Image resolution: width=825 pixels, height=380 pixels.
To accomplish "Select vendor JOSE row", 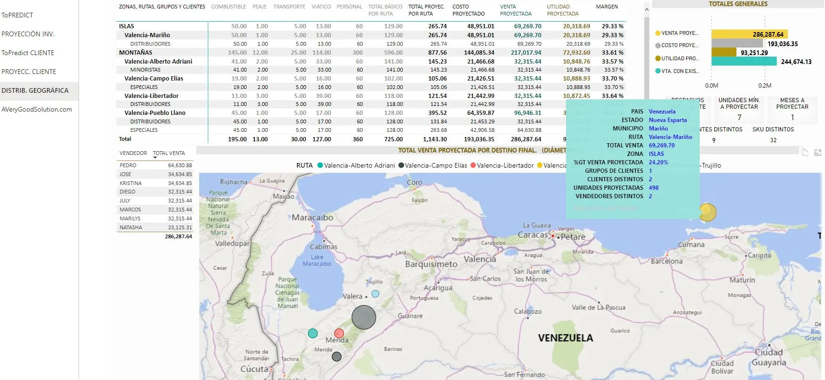I will tap(155, 174).
